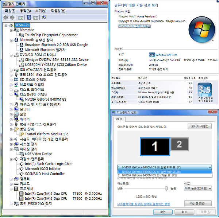The image size is (219, 218).
Task: Click the Biometric category icon
Action: 16,30
